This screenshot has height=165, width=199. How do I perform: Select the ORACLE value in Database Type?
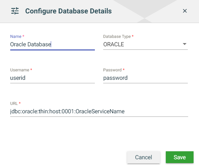coord(114,44)
